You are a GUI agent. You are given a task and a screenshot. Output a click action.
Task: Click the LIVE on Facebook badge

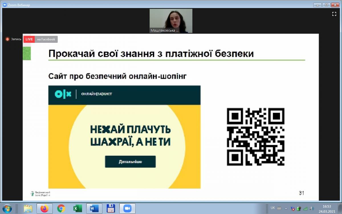click(40, 39)
